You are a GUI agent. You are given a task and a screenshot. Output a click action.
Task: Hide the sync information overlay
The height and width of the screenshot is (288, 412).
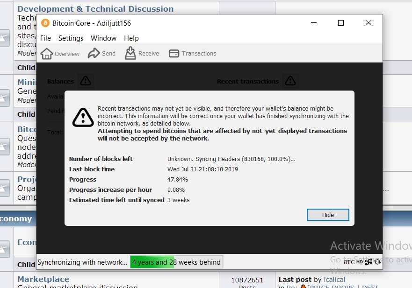click(x=328, y=215)
